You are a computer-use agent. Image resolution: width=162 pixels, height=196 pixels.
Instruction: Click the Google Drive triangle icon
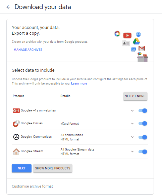point(137,41)
